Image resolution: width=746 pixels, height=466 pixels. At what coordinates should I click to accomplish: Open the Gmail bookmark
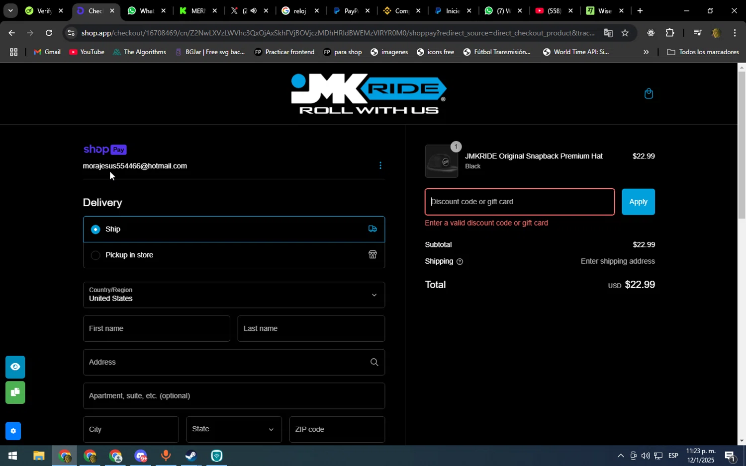point(47,52)
